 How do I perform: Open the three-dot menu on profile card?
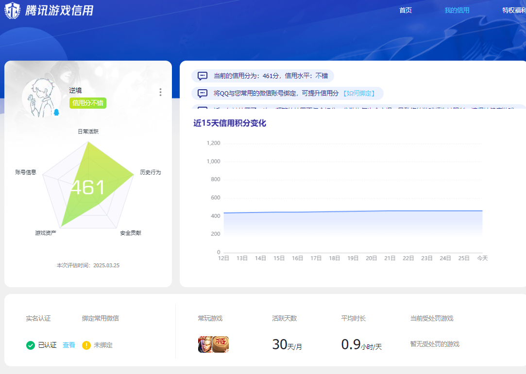coord(160,92)
